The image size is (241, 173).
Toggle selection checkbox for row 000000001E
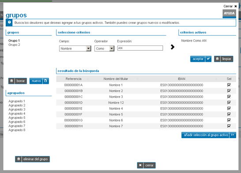tap(229, 109)
